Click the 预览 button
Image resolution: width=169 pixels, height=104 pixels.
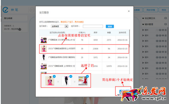[164, 10]
